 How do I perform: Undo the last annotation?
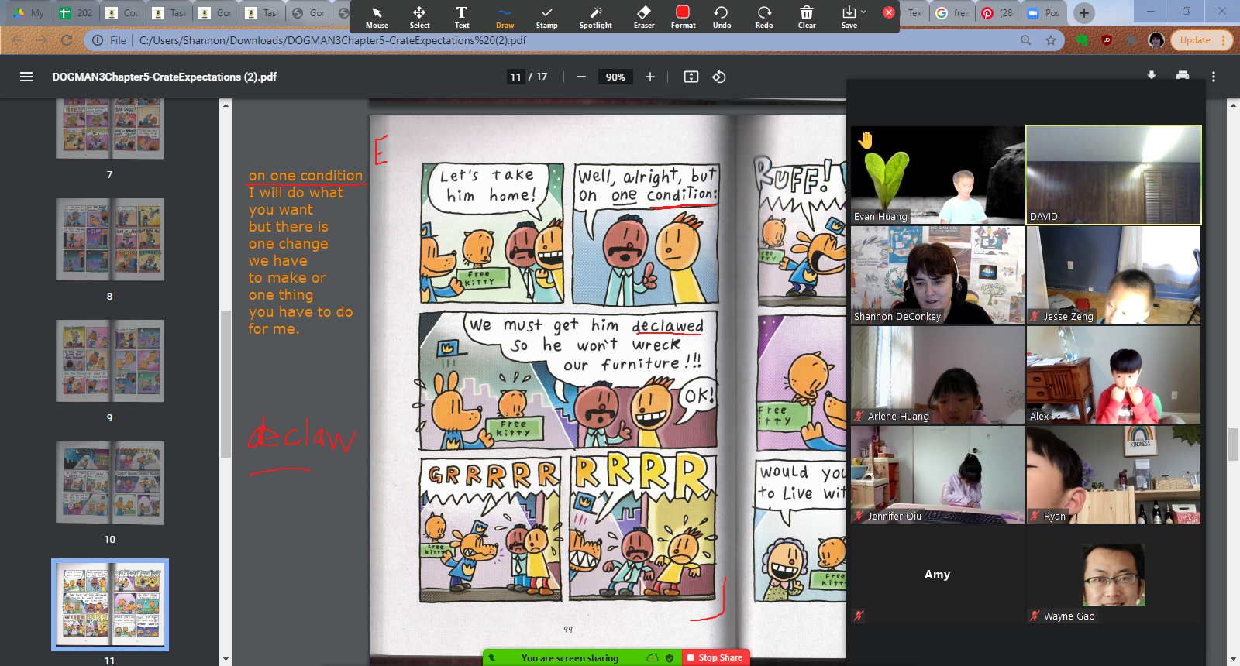pyautogui.click(x=722, y=16)
